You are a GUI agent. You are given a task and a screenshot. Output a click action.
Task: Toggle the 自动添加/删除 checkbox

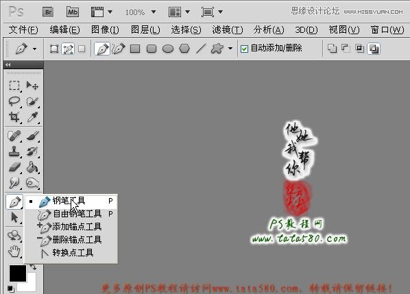[x=244, y=49]
